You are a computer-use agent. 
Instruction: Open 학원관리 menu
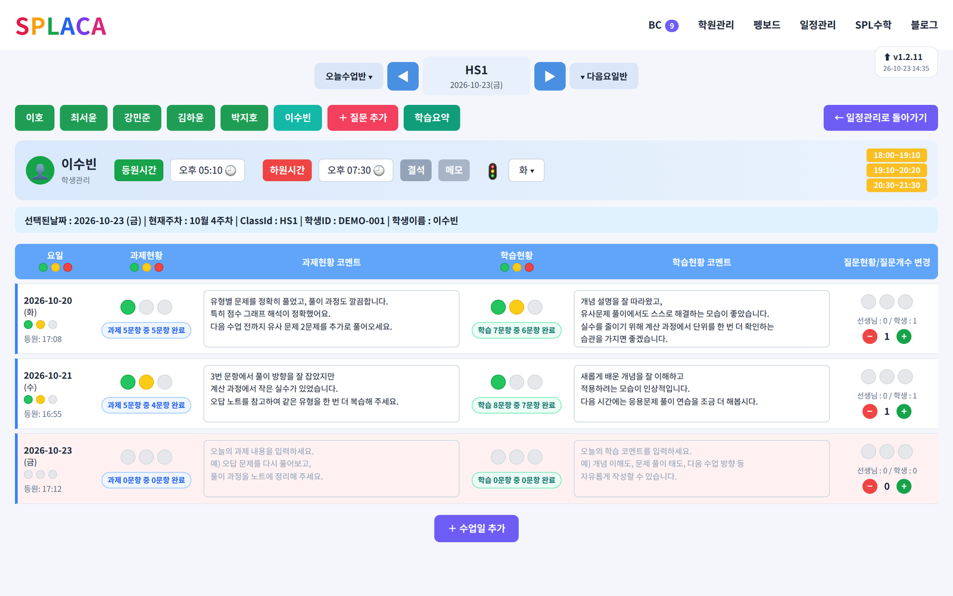(x=716, y=25)
